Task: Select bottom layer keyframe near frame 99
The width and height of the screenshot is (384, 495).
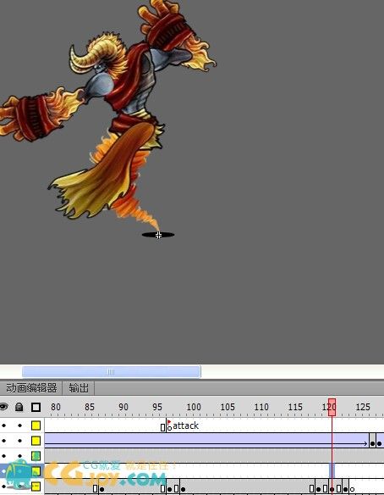Action: [183, 489]
